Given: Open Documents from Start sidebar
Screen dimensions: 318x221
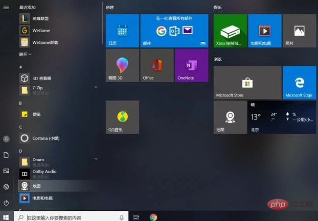Looking at the screenshot, I should (x=6, y=155).
